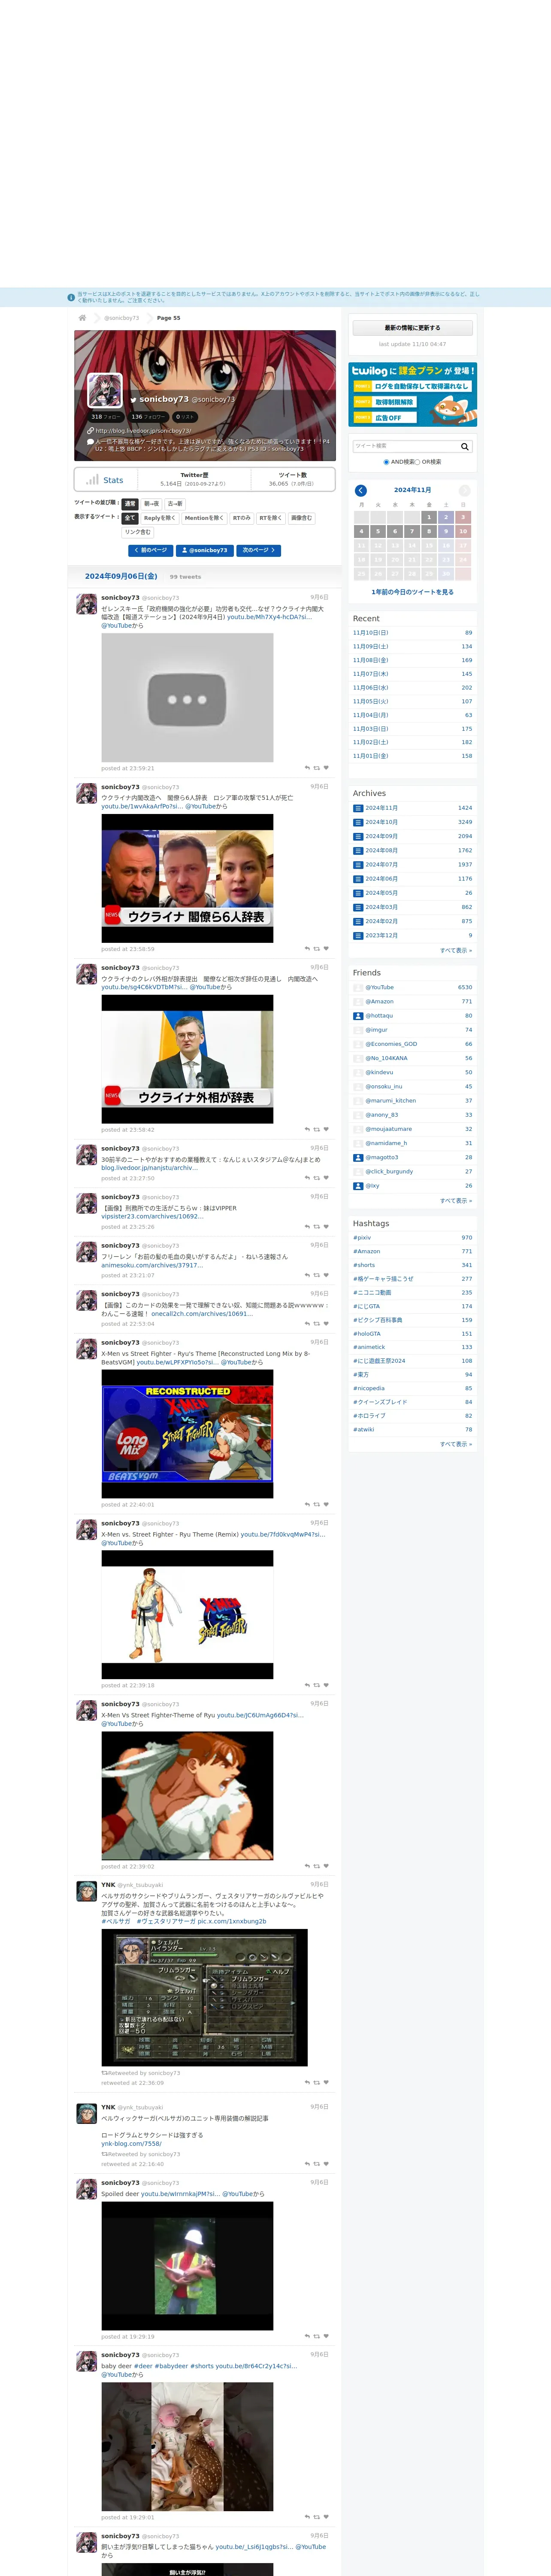Open Ukraine 閣僚ら6人辞表 video thumbnail
Viewport: 551px width, 2576px height.
tap(187, 879)
